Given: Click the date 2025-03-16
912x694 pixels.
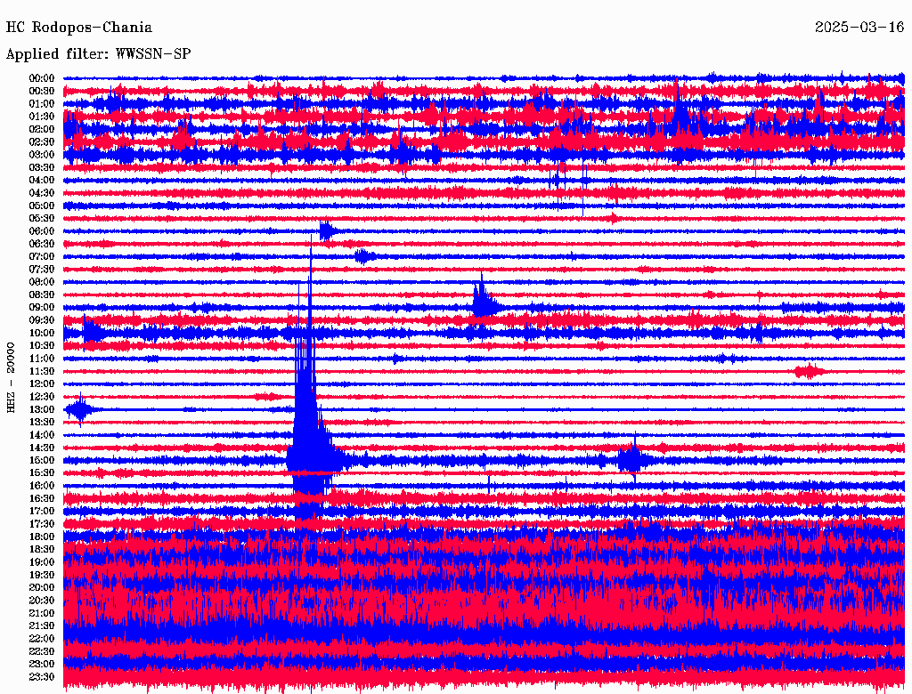Looking at the screenshot, I should 859,28.
